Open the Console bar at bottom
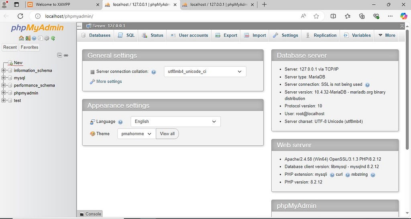The height and width of the screenshot is (219, 411). pos(90,214)
